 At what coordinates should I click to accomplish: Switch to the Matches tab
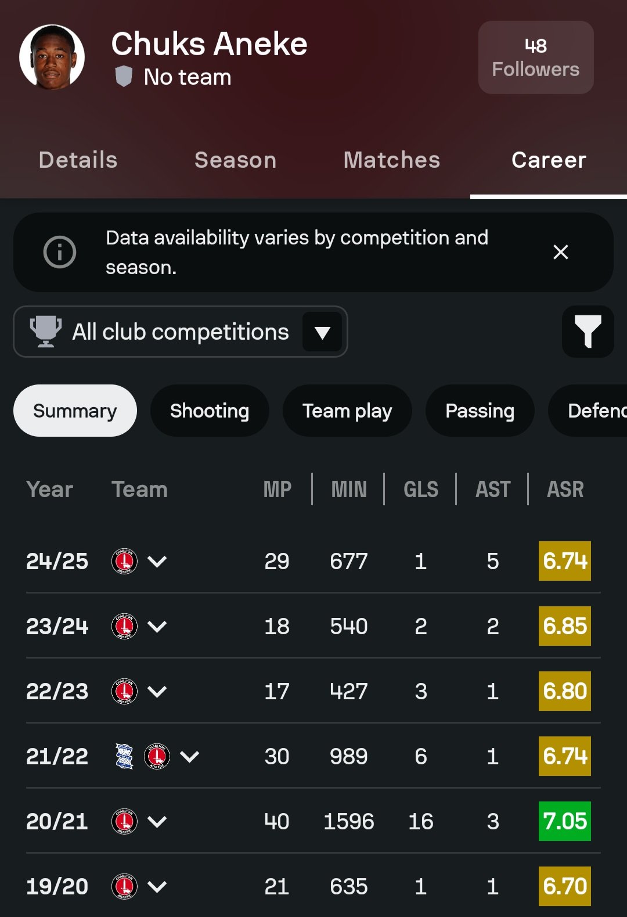[x=392, y=160]
